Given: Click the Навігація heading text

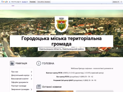Looking at the screenshot, I should (x=21, y=63).
